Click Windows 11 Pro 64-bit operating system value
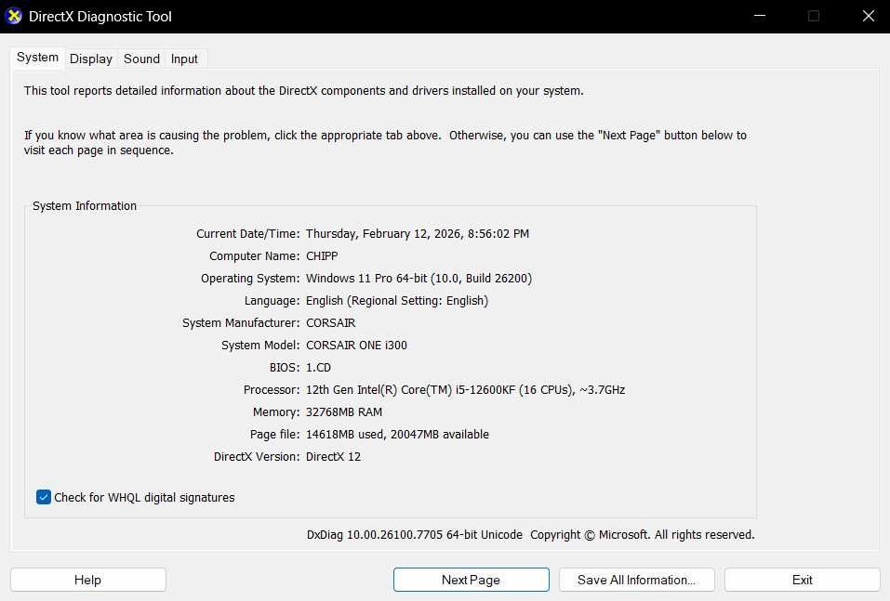 [x=418, y=279]
